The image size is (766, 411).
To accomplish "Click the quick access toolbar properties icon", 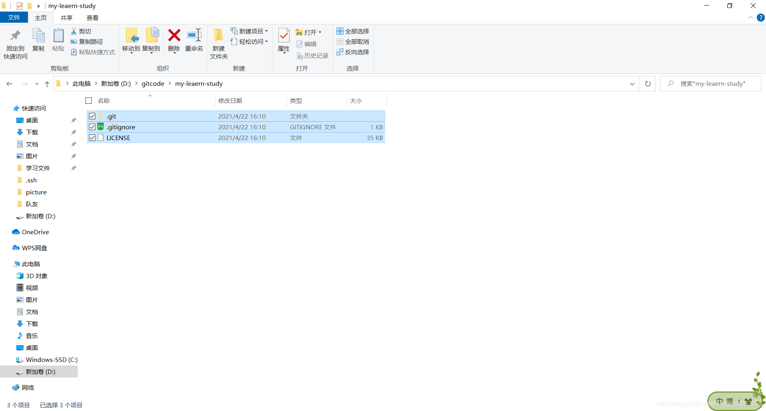I will [x=19, y=6].
